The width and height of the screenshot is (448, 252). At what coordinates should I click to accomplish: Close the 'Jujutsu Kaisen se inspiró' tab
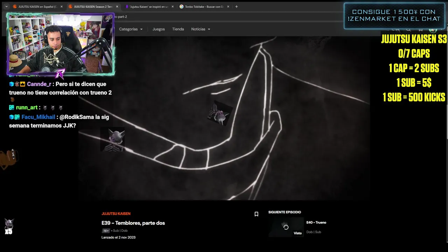click(x=172, y=7)
